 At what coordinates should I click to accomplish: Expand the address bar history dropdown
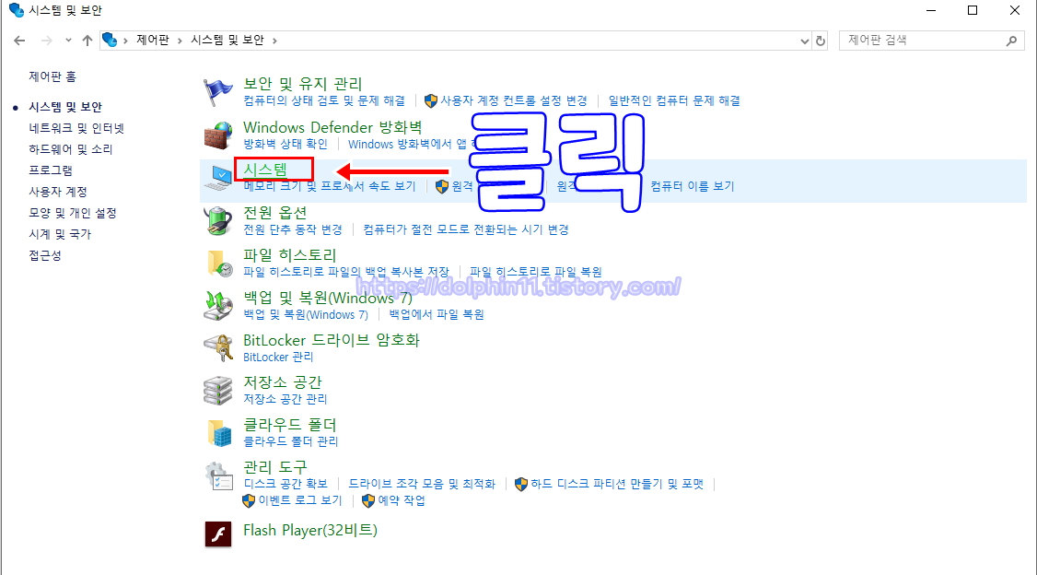[804, 41]
